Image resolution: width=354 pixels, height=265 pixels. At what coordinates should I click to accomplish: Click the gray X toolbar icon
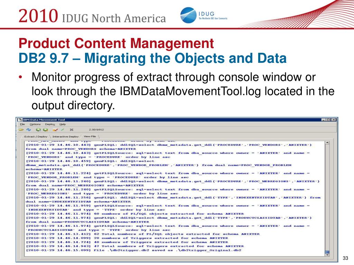(72, 130)
